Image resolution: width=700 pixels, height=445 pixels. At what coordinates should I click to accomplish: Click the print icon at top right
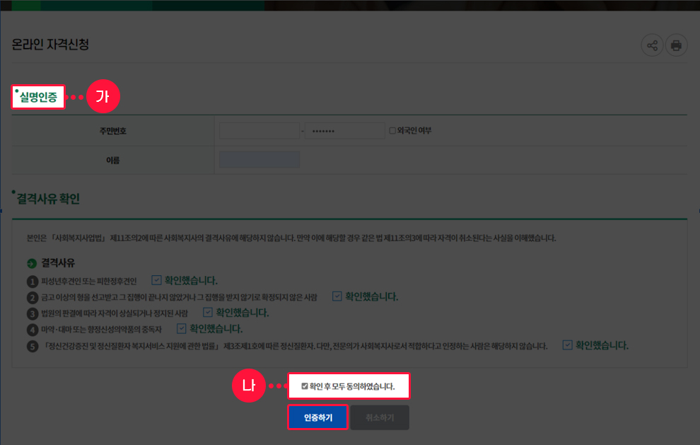coord(676,45)
